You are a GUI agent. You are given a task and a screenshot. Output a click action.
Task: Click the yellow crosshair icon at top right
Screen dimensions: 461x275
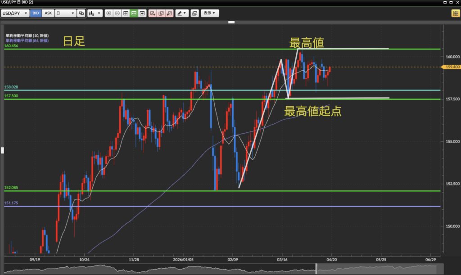455,14
